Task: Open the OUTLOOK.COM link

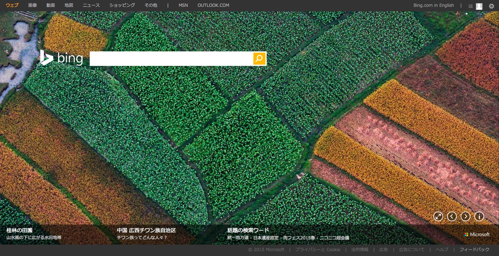Action: [213, 5]
